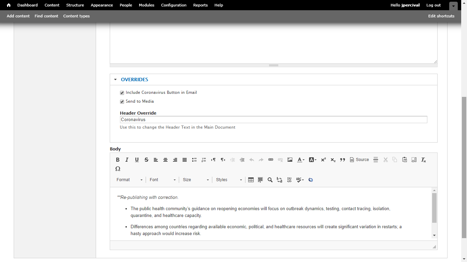Apply blockquote formatting
Screen dimensions: 467x262
coord(343,160)
